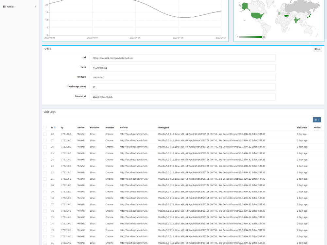This screenshot has height=245, width=327.
Task: Sort visit logs by Id column
Action: 53,127
